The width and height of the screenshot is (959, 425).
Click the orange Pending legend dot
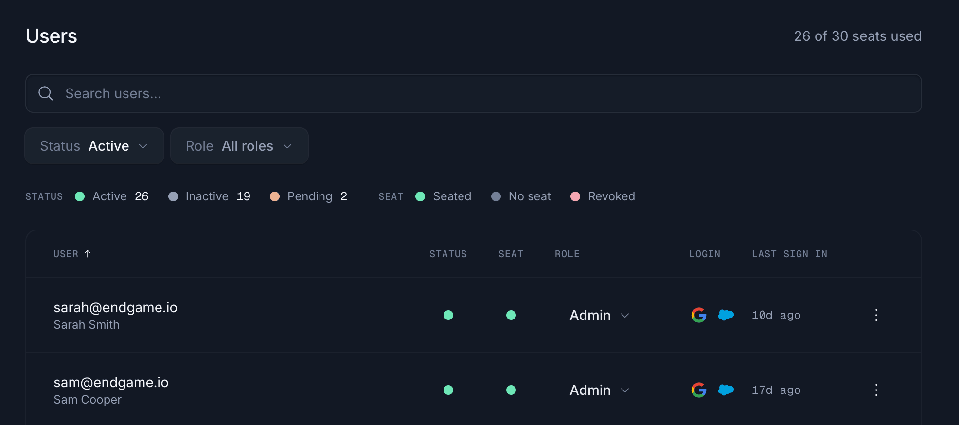[x=275, y=196]
